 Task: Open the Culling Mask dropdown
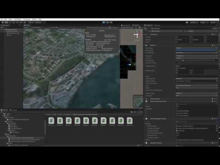(197, 53)
